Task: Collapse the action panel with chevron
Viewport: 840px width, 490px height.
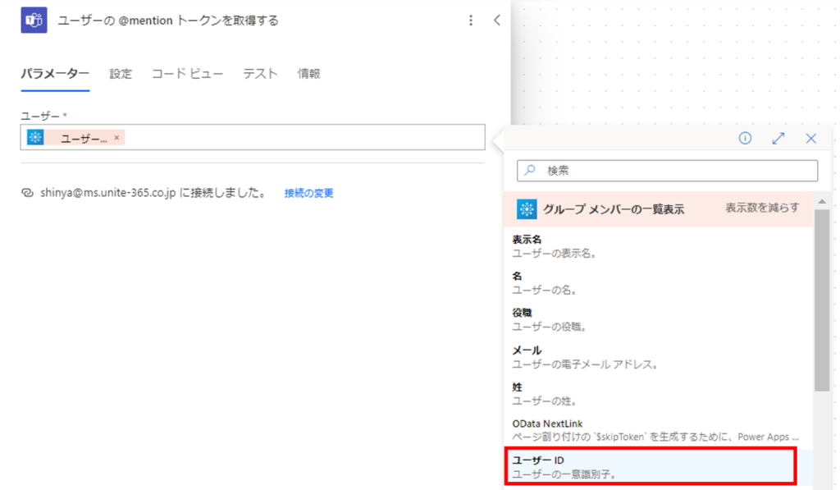Action: point(496,21)
